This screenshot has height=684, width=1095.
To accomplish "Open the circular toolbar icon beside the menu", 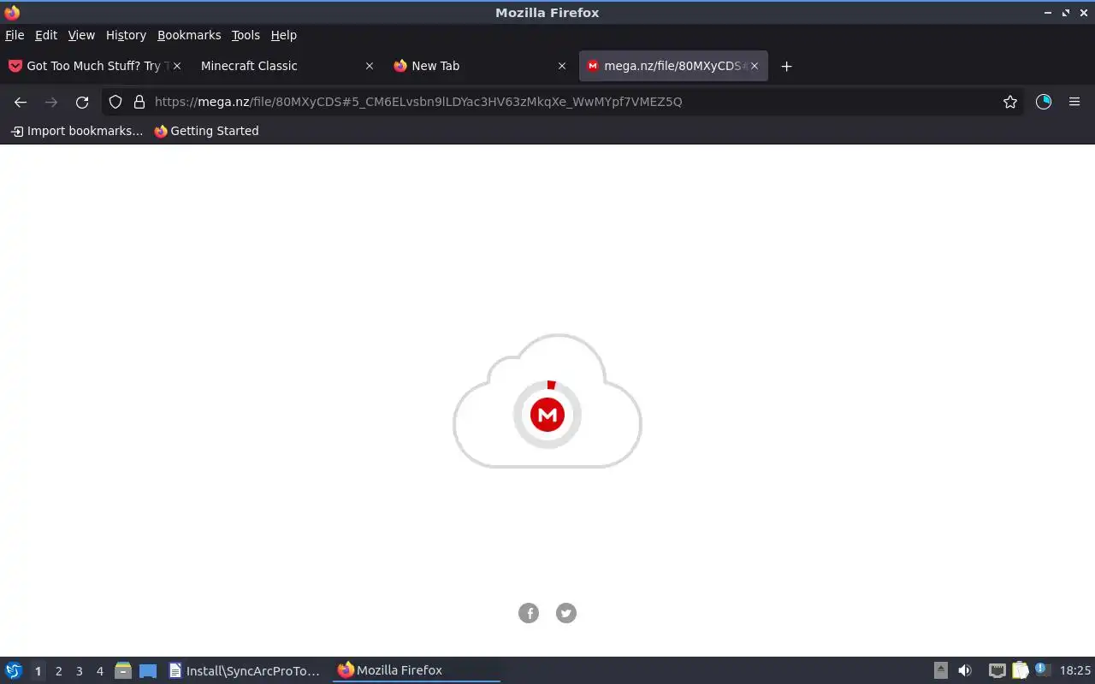I will pyautogui.click(x=1044, y=102).
